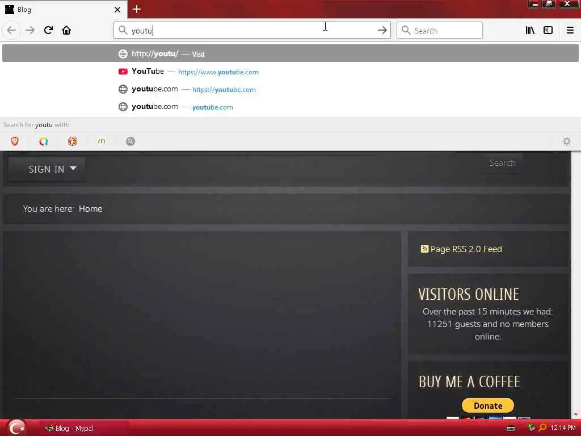
Task: Click the toolbar Search field
Action: click(x=440, y=31)
